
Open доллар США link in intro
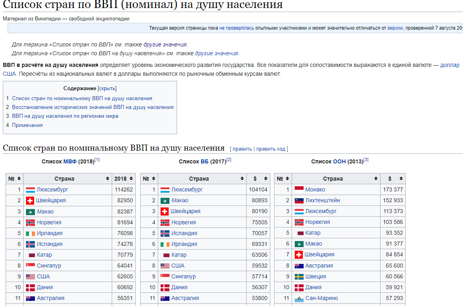coord(450,65)
